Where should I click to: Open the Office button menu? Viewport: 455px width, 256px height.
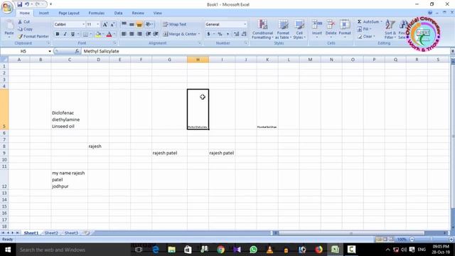click(7, 7)
